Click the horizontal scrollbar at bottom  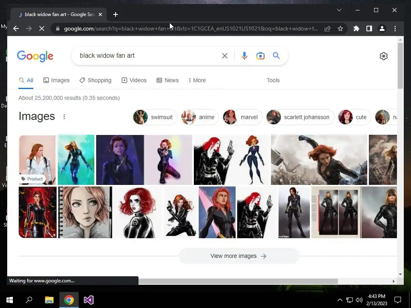[x=238, y=281]
